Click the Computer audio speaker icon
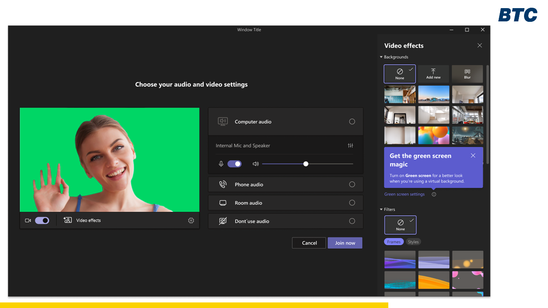Viewport: 548px width, 308px height. point(223,121)
